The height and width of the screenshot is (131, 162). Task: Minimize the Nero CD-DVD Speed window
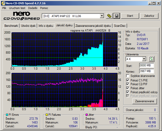tap(150, 3)
